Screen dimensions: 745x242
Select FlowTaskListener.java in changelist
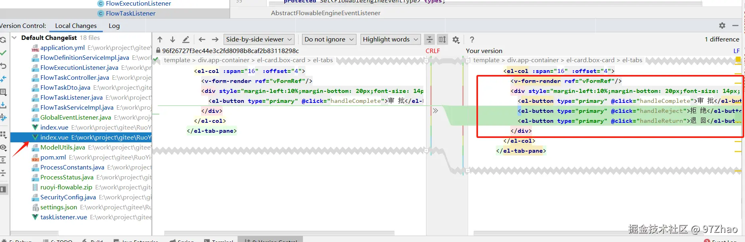point(81,97)
